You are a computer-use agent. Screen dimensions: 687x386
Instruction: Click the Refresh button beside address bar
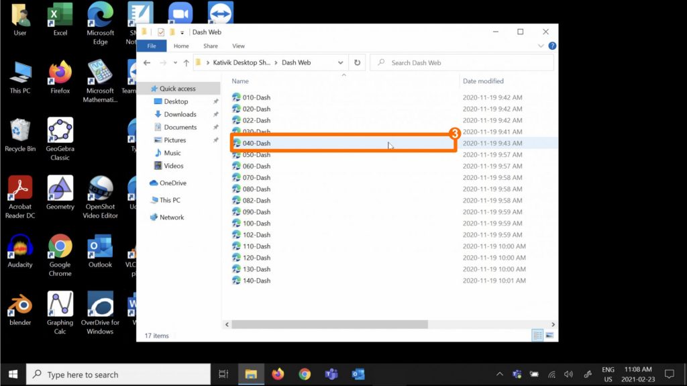357,62
